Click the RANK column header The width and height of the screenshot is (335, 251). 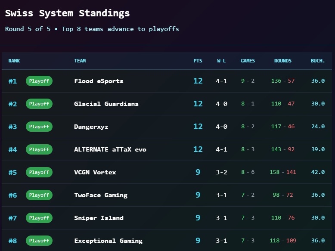[14, 61]
